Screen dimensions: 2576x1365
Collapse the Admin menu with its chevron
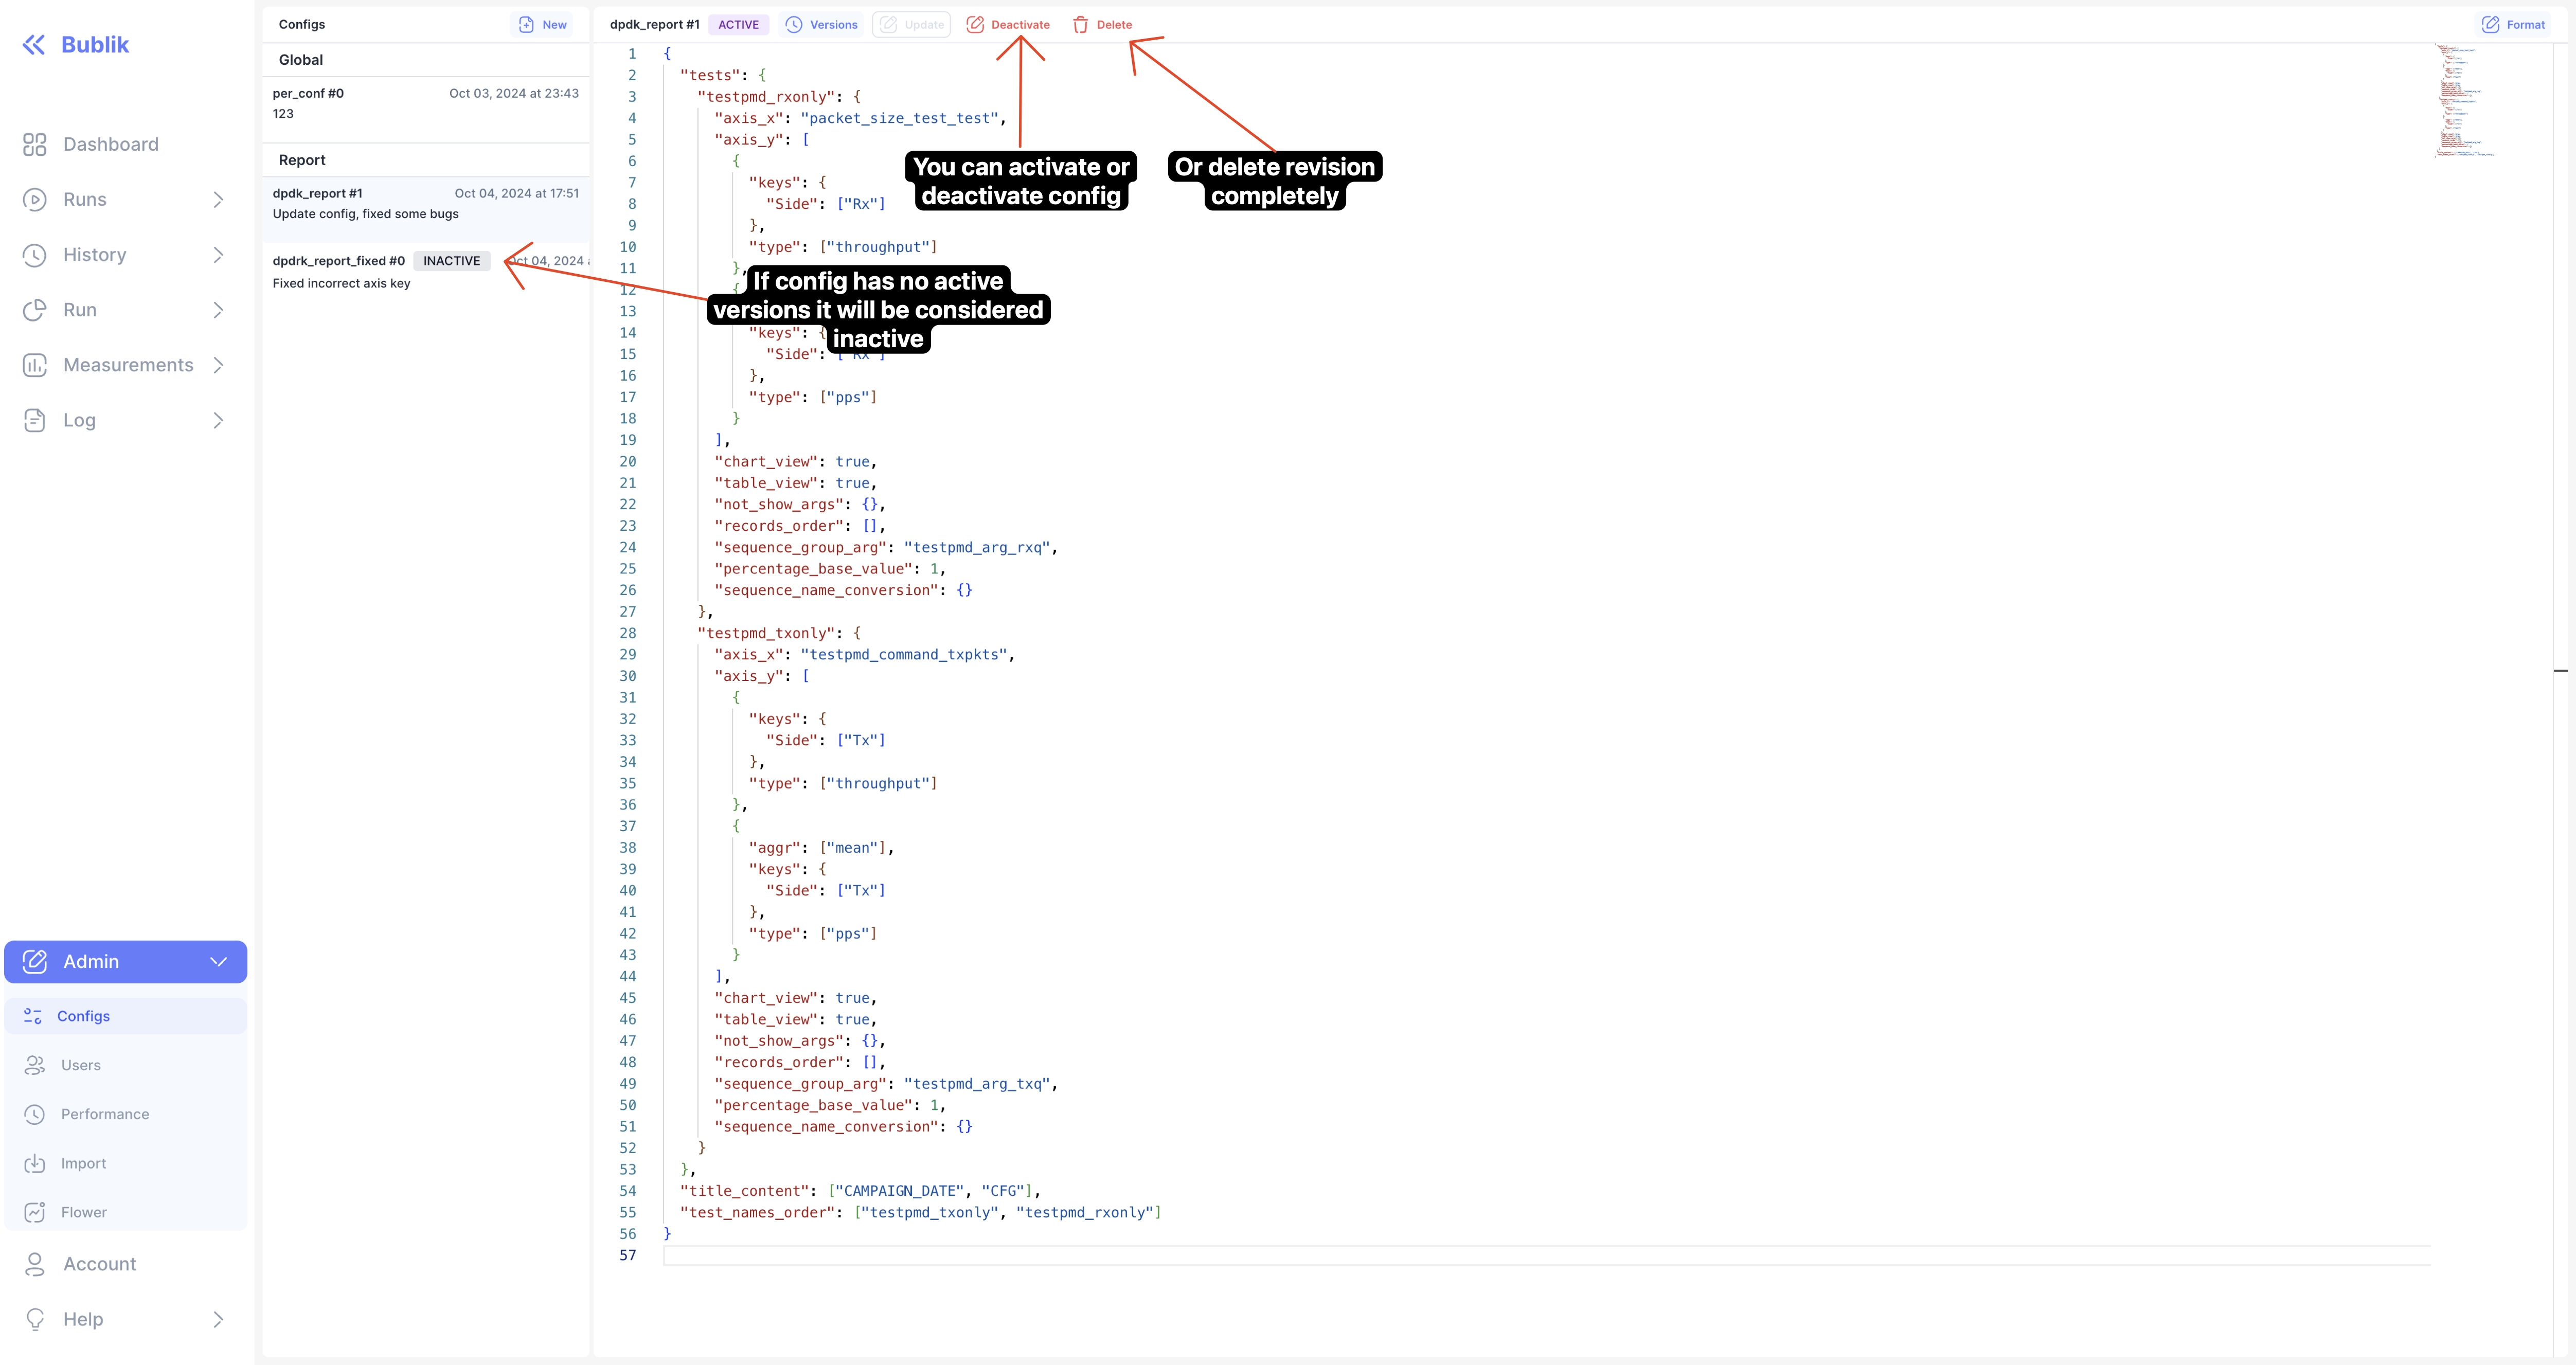click(x=218, y=961)
